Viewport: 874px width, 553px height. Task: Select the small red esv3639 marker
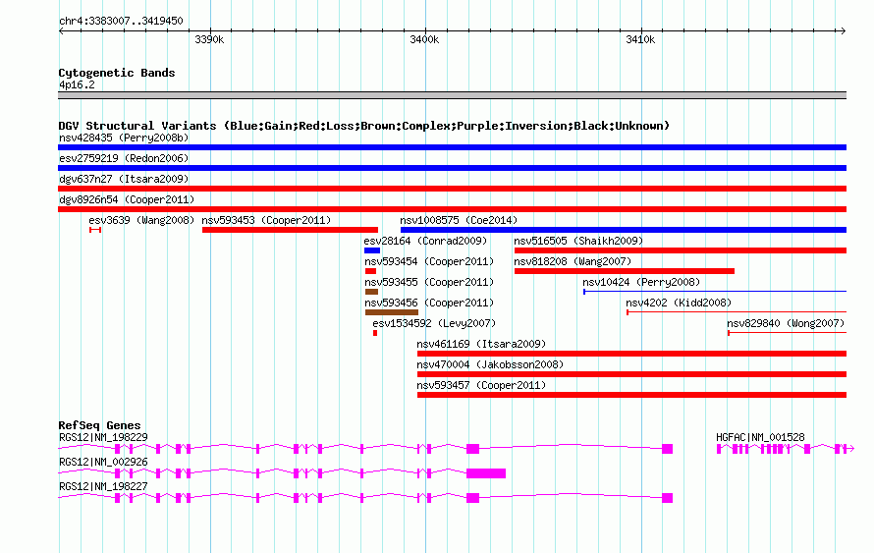click(95, 230)
